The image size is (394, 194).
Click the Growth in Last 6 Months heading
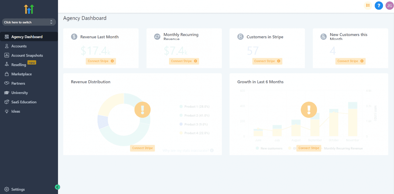[260, 82]
